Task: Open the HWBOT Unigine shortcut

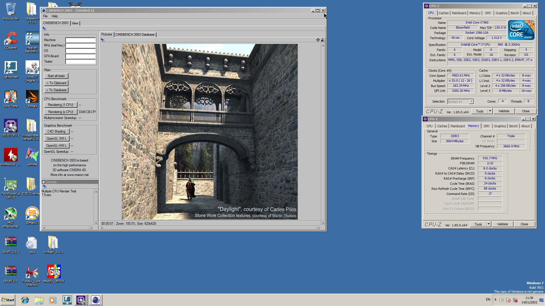Action: pos(32,71)
